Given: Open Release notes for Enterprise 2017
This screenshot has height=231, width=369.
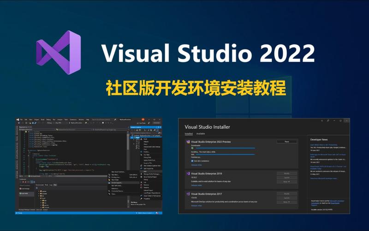Looking at the screenshot, I should pyautogui.click(x=196, y=206).
